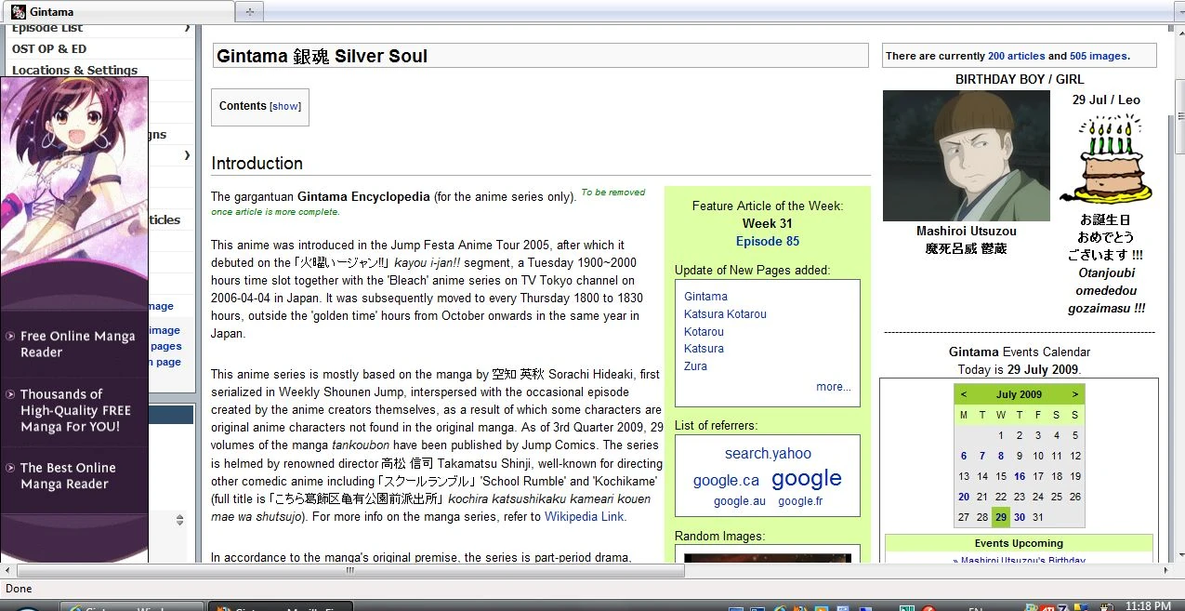
Task: Select the Gintama browser tab
Action: 118,12
